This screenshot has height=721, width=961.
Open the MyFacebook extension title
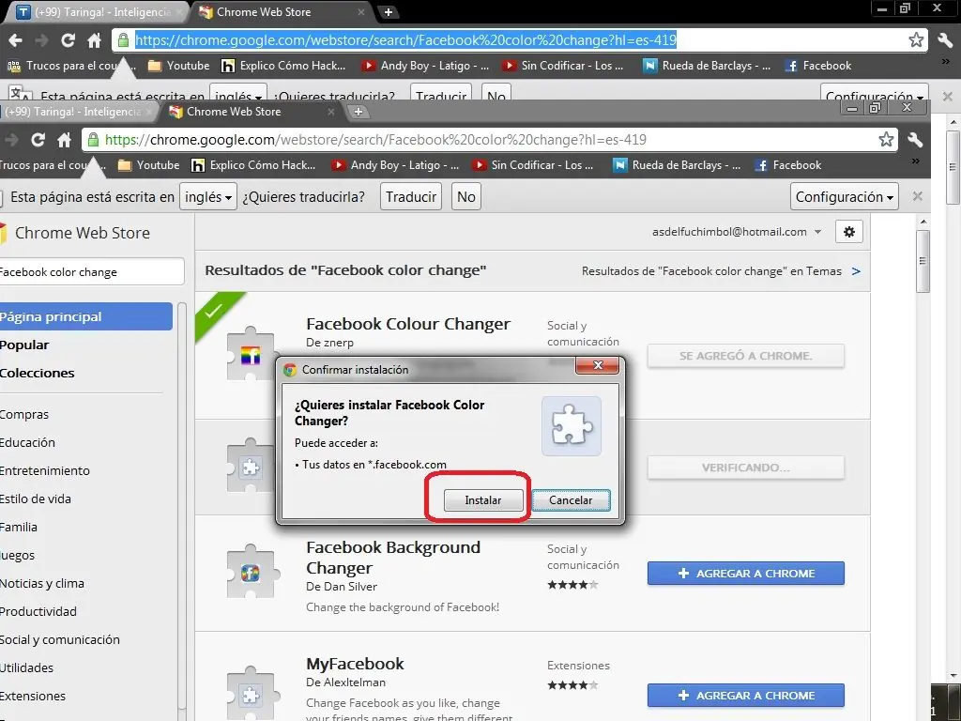pos(355,664)
